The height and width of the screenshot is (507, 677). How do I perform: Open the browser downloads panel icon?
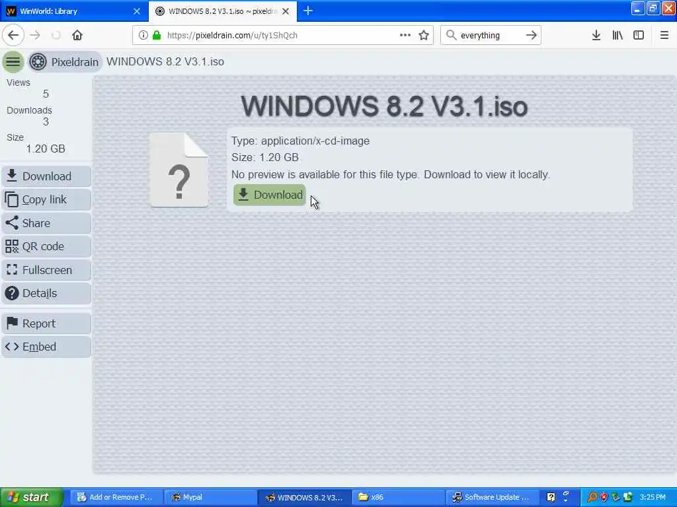(596, 35)
